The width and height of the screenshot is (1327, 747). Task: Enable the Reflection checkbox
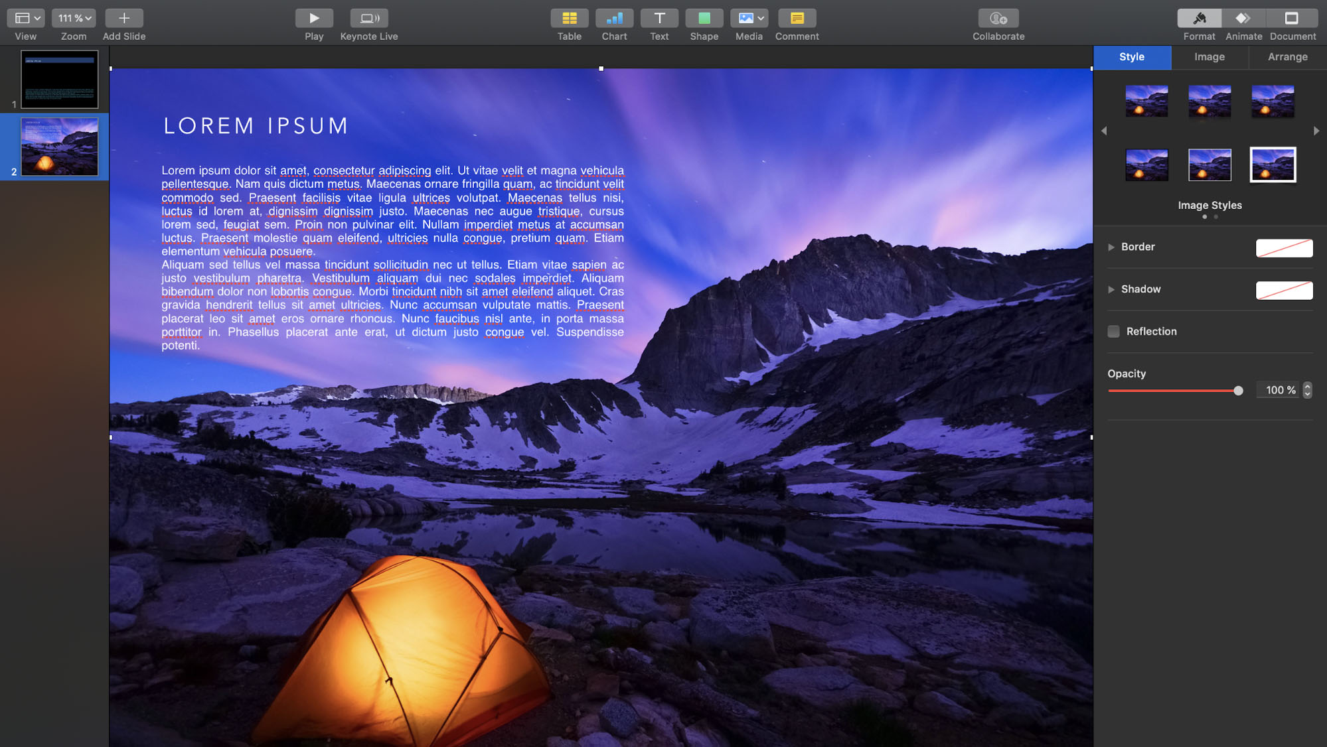pos(1114,331)
